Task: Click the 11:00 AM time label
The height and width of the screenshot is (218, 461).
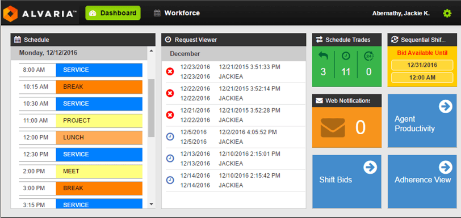Action: (35, 121)
